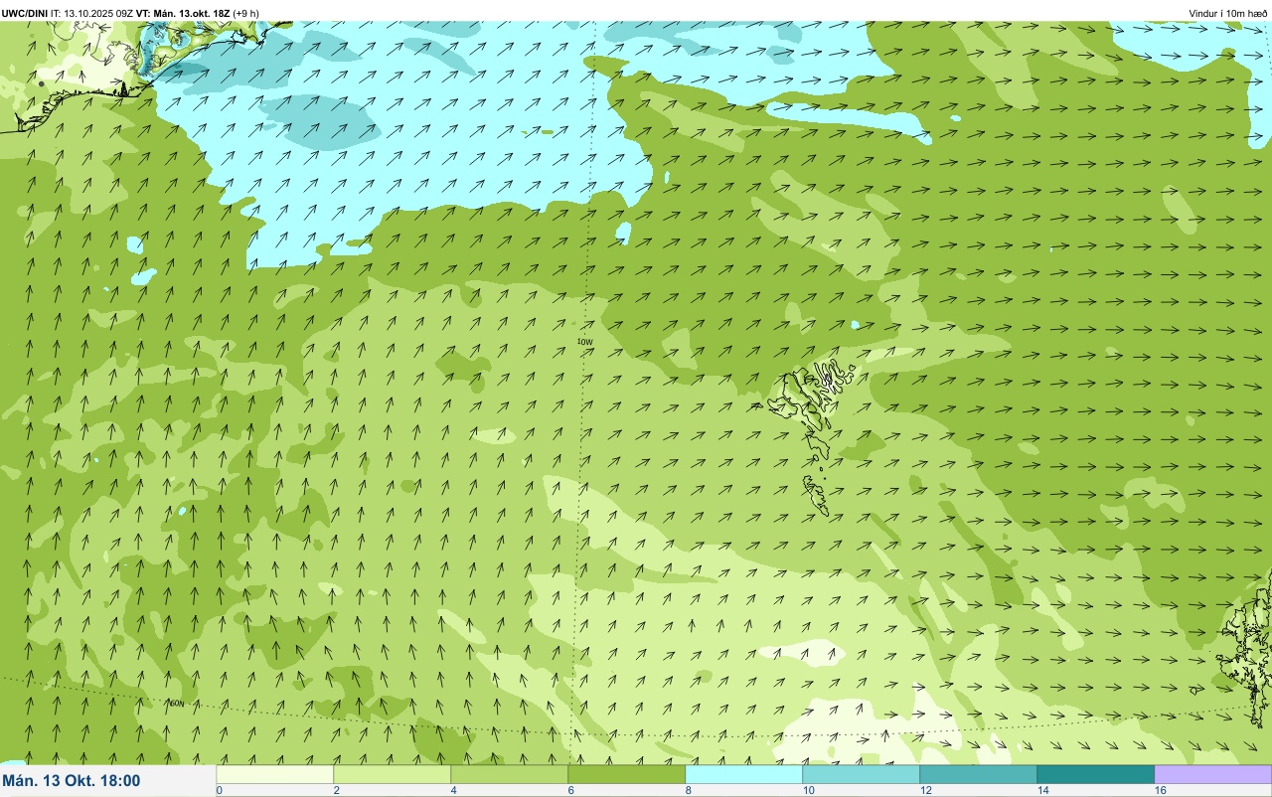
Task: Click the 'Vindur í 10m hæð' title text
Action: tap(1227, 13)
